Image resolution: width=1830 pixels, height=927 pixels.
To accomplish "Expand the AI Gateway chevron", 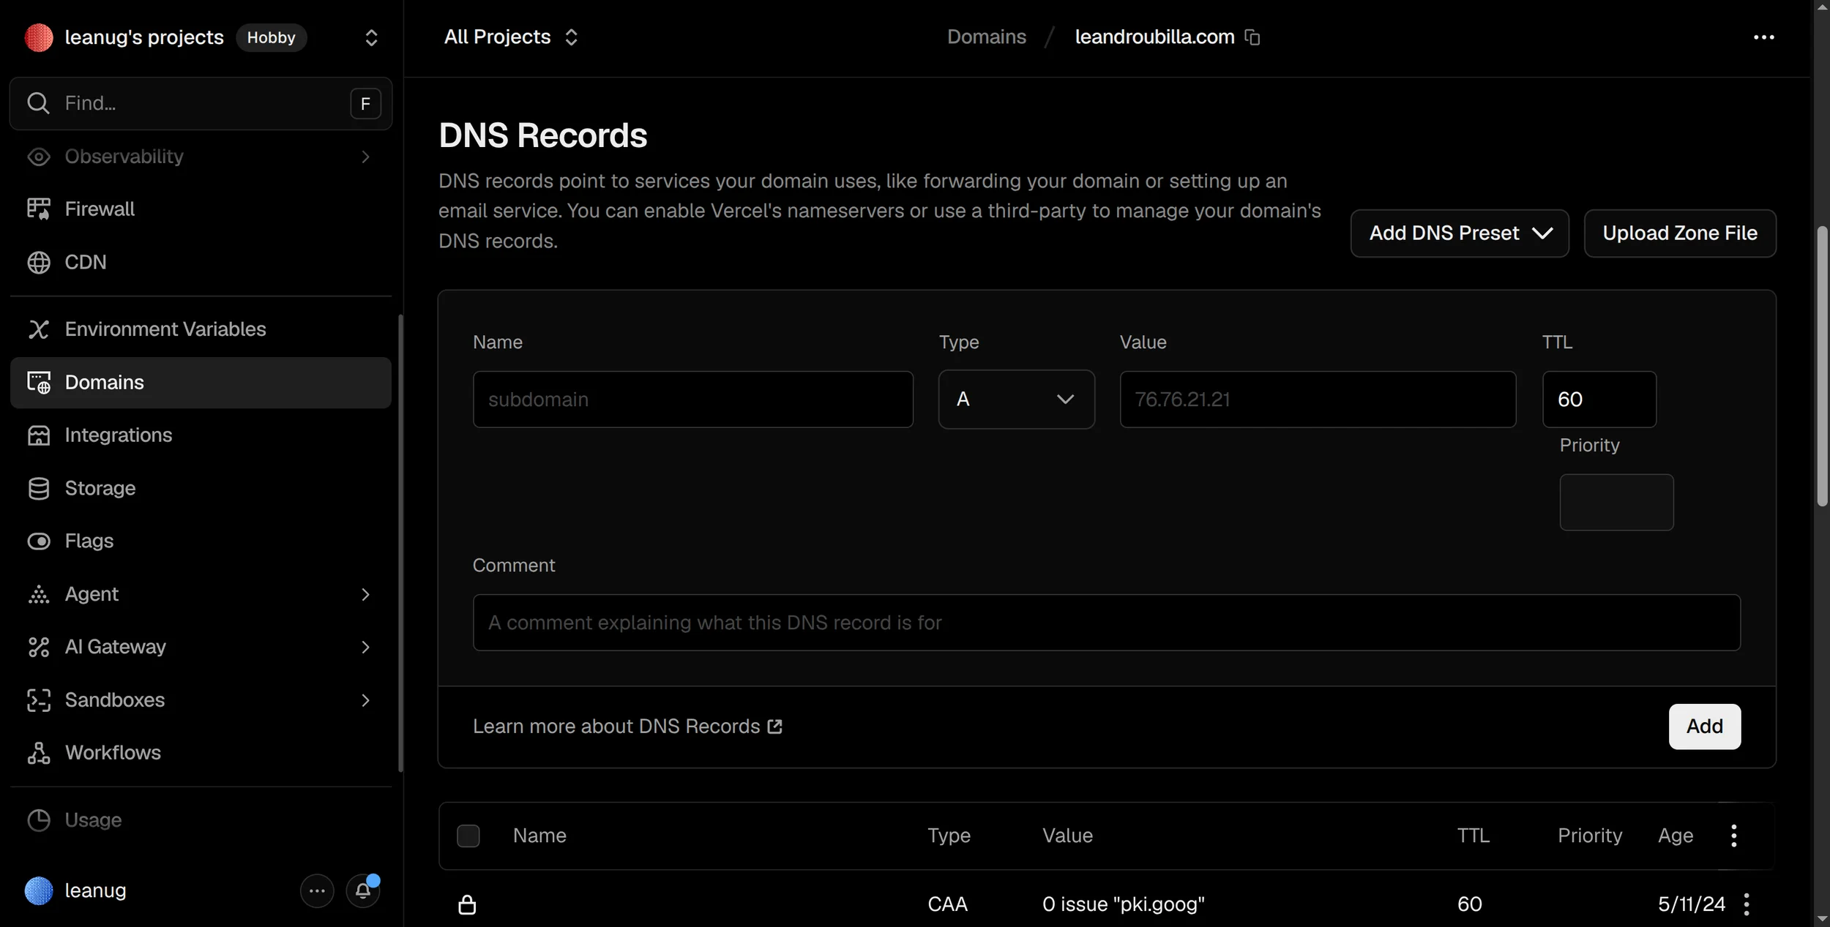I will pos(365,647).
